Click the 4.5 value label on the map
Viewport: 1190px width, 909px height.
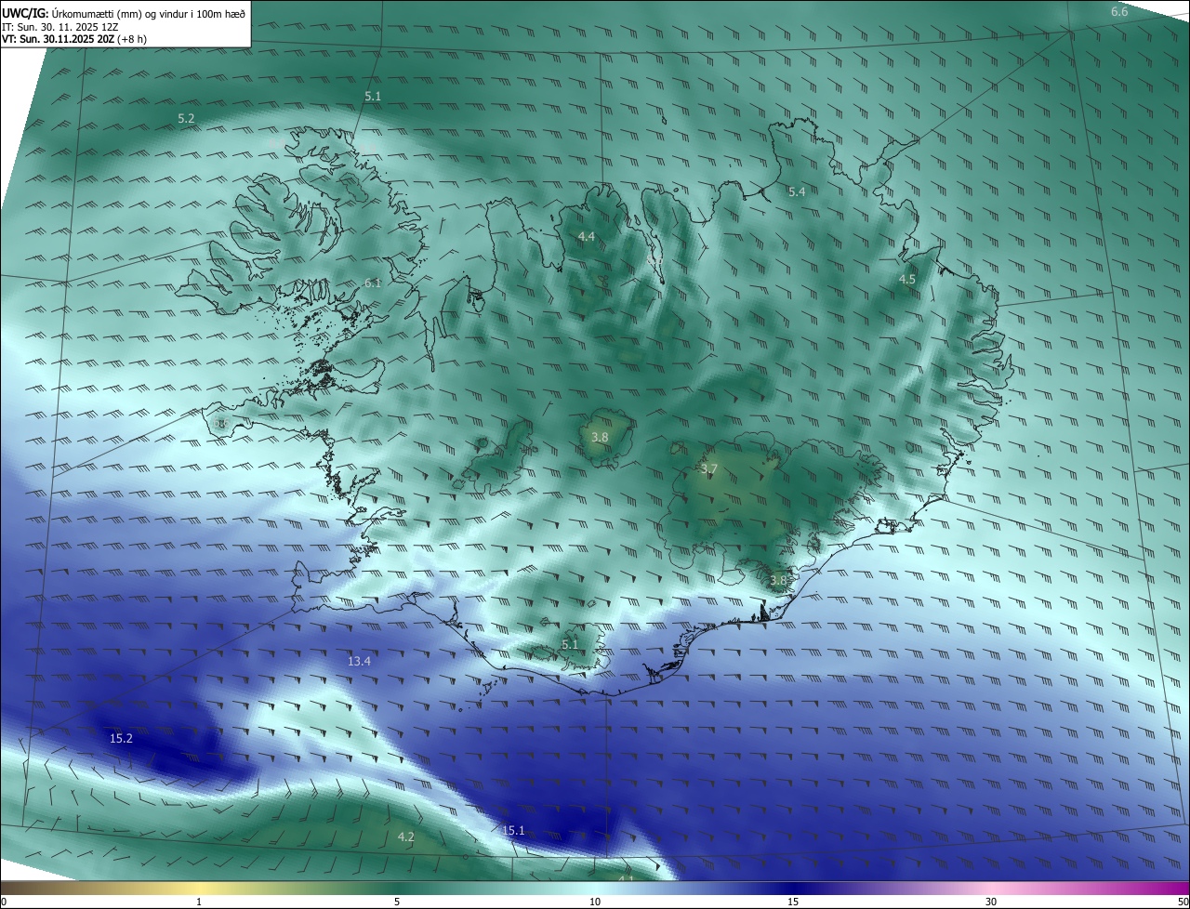(x=907, y=279)
